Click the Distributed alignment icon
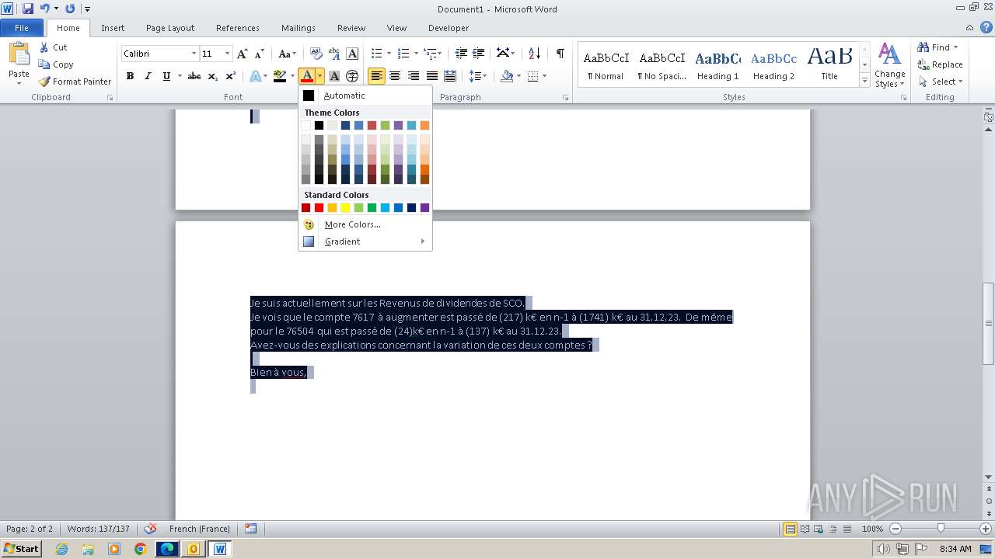The width and height of the screenshot is (995, 559). coord(450,76)
